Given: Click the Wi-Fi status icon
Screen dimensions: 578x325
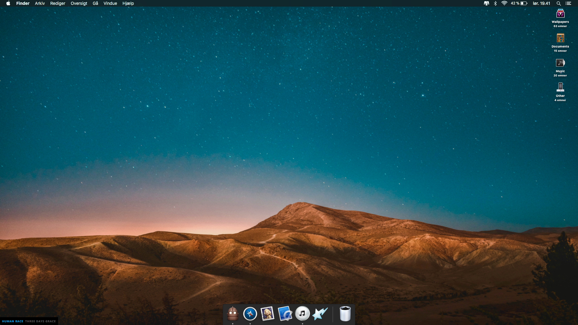Looking at the screenshot, I should 504,3.
